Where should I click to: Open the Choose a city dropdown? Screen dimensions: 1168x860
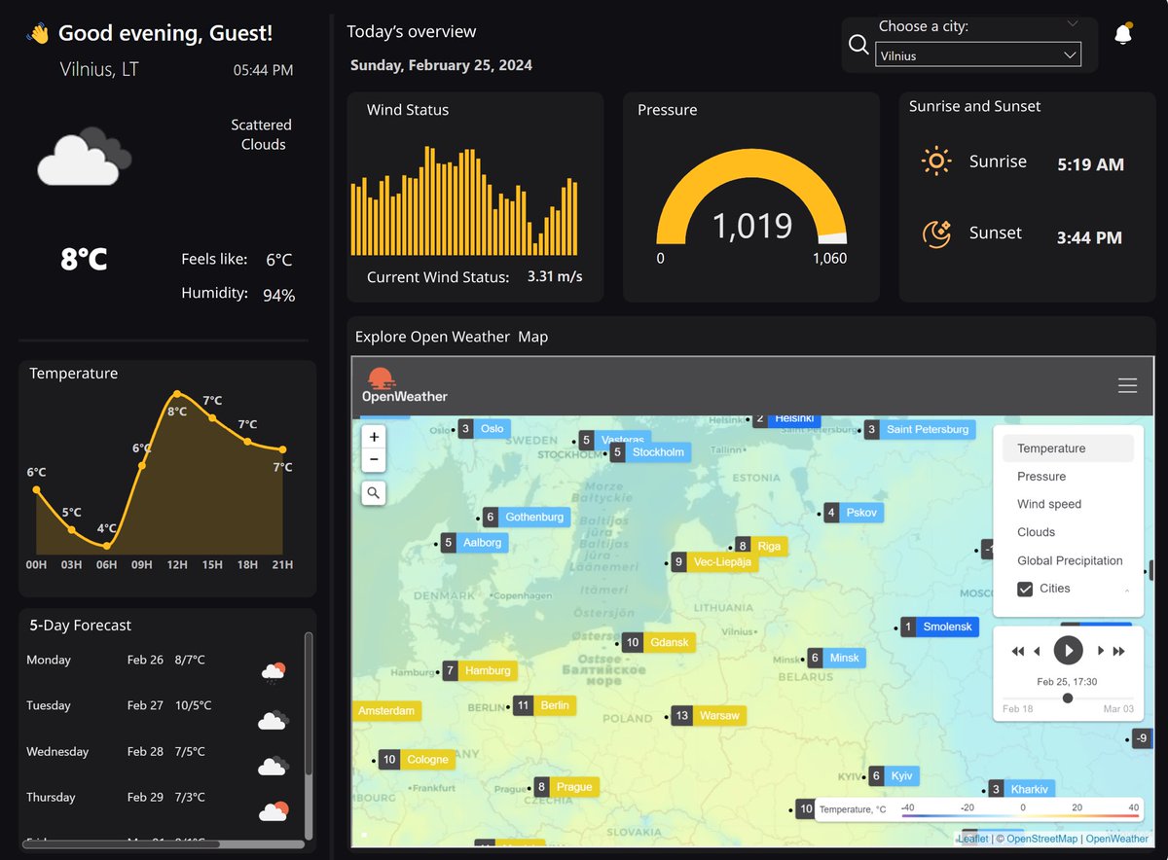pos(977,26)
